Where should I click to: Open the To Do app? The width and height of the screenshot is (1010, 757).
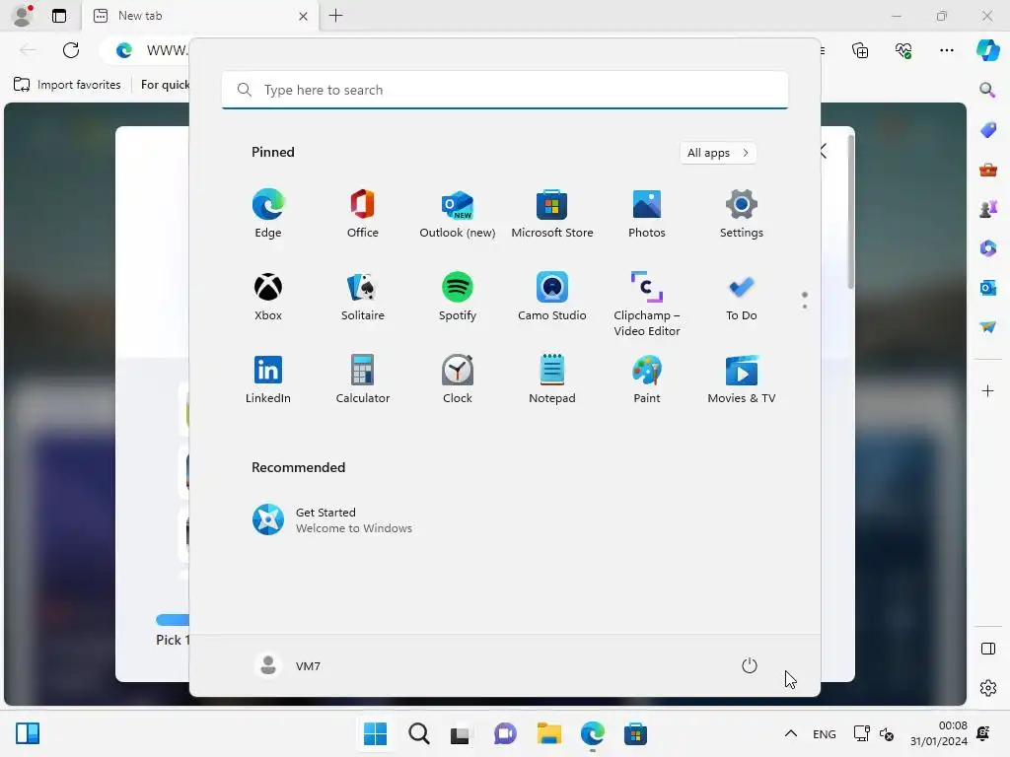[x=742, y=297]
